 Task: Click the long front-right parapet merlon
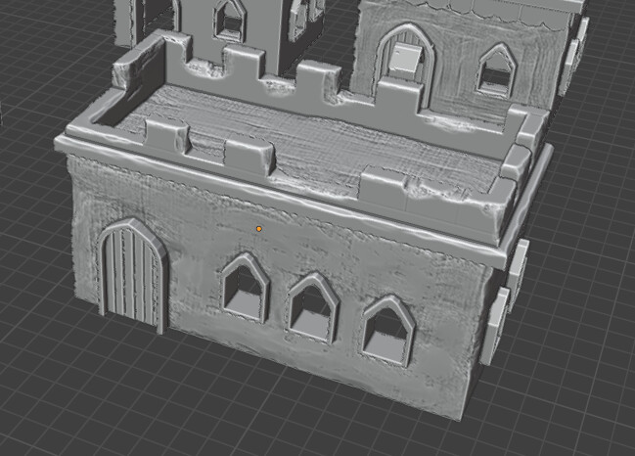click(x=403, y=190)
